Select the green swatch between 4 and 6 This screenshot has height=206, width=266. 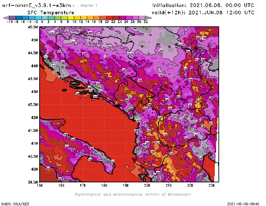pos(58,18)
